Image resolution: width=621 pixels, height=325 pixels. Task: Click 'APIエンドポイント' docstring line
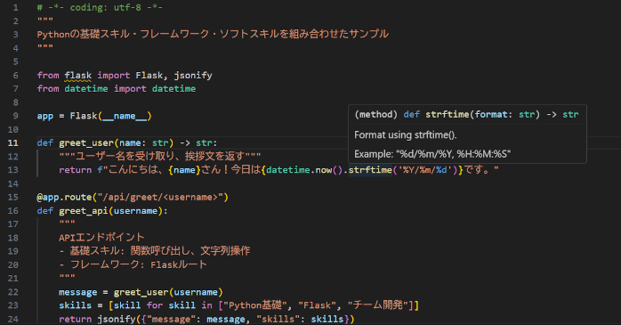click(x=101, y=238)
